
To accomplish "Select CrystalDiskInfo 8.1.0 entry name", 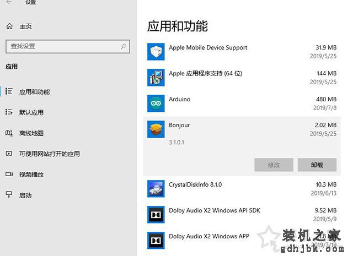I will click(x=195, y=185).
